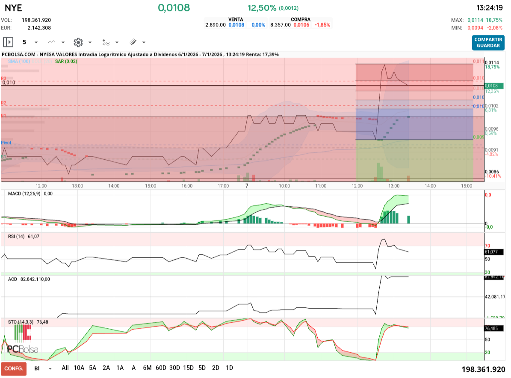The height and width of the screenshot is (378, 511).
Task: Click the R3 resistance label
Action: (x=3, y=78)
